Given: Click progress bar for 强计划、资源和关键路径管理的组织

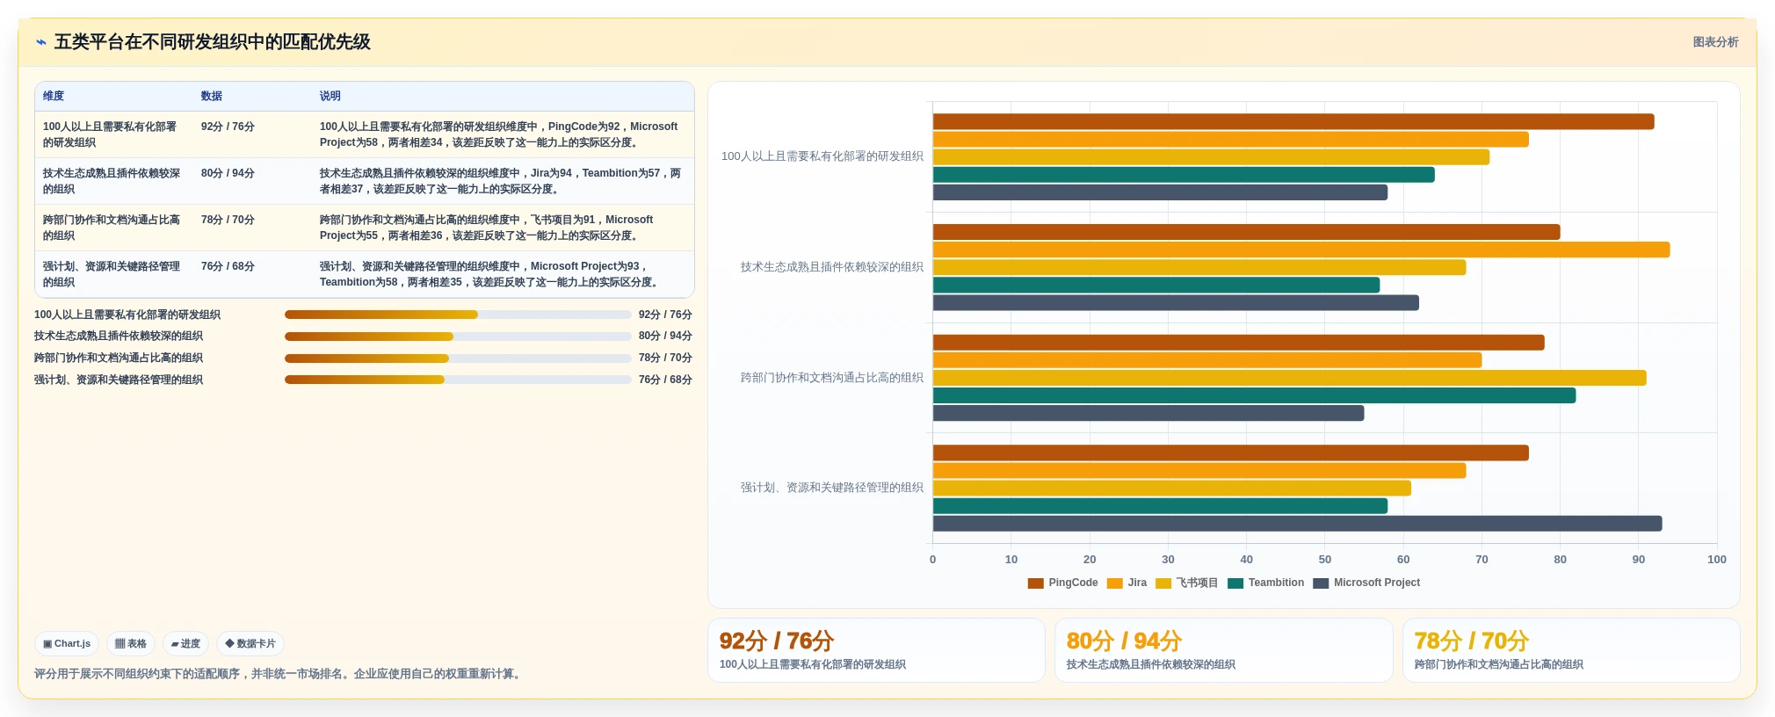Looking at the screenshot, I should (458, 380).
